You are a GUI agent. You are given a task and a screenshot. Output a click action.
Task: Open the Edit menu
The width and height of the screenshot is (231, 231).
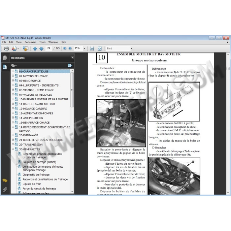click(11, 42)
